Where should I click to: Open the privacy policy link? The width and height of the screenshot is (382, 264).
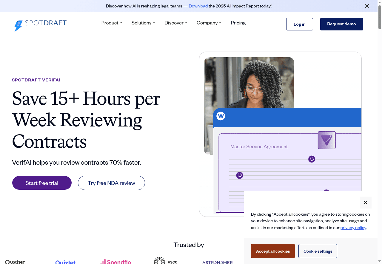tap(353, 228)
